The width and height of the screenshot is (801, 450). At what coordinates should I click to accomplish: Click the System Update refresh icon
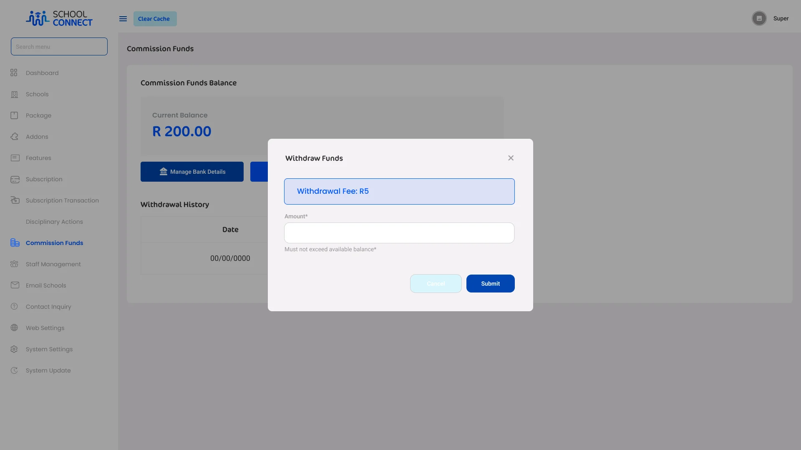tap(14, 370)
